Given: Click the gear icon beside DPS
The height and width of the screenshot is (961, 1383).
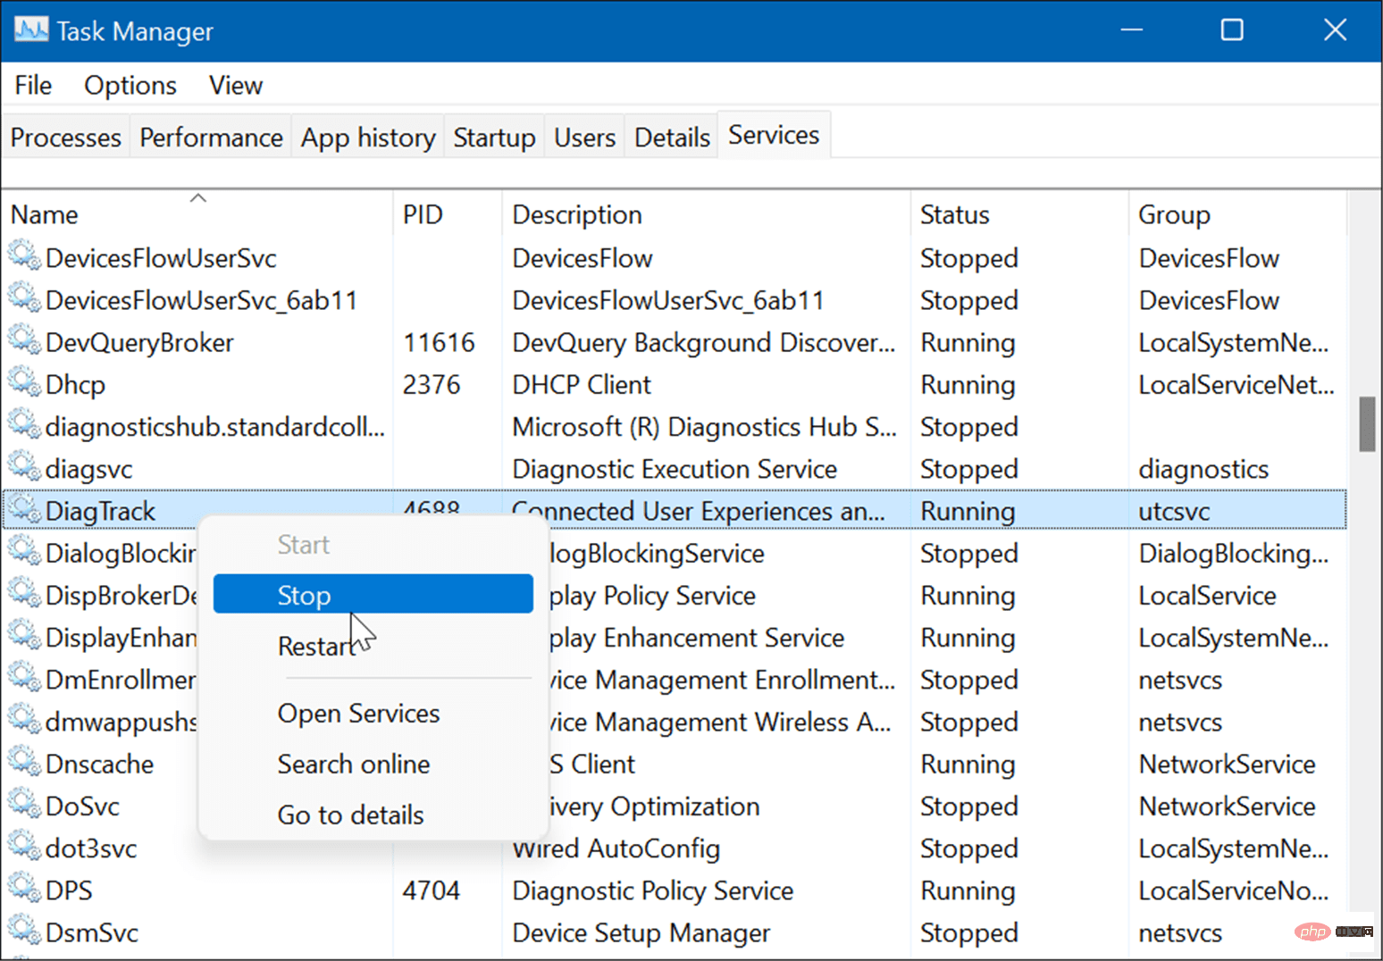Looking at the screenshot, I should (25, 889).
